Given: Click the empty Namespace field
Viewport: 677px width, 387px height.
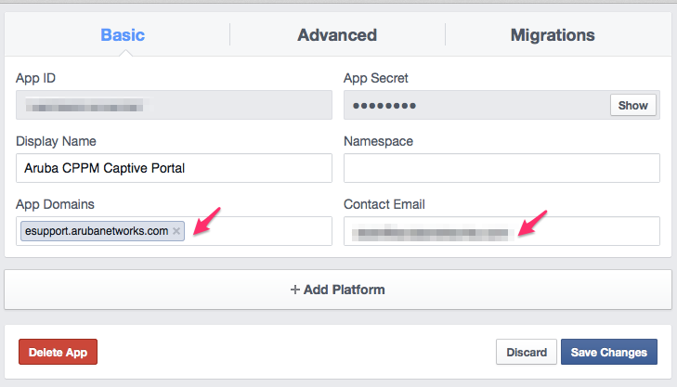Looking at the screenshot, I should (501, 168).
